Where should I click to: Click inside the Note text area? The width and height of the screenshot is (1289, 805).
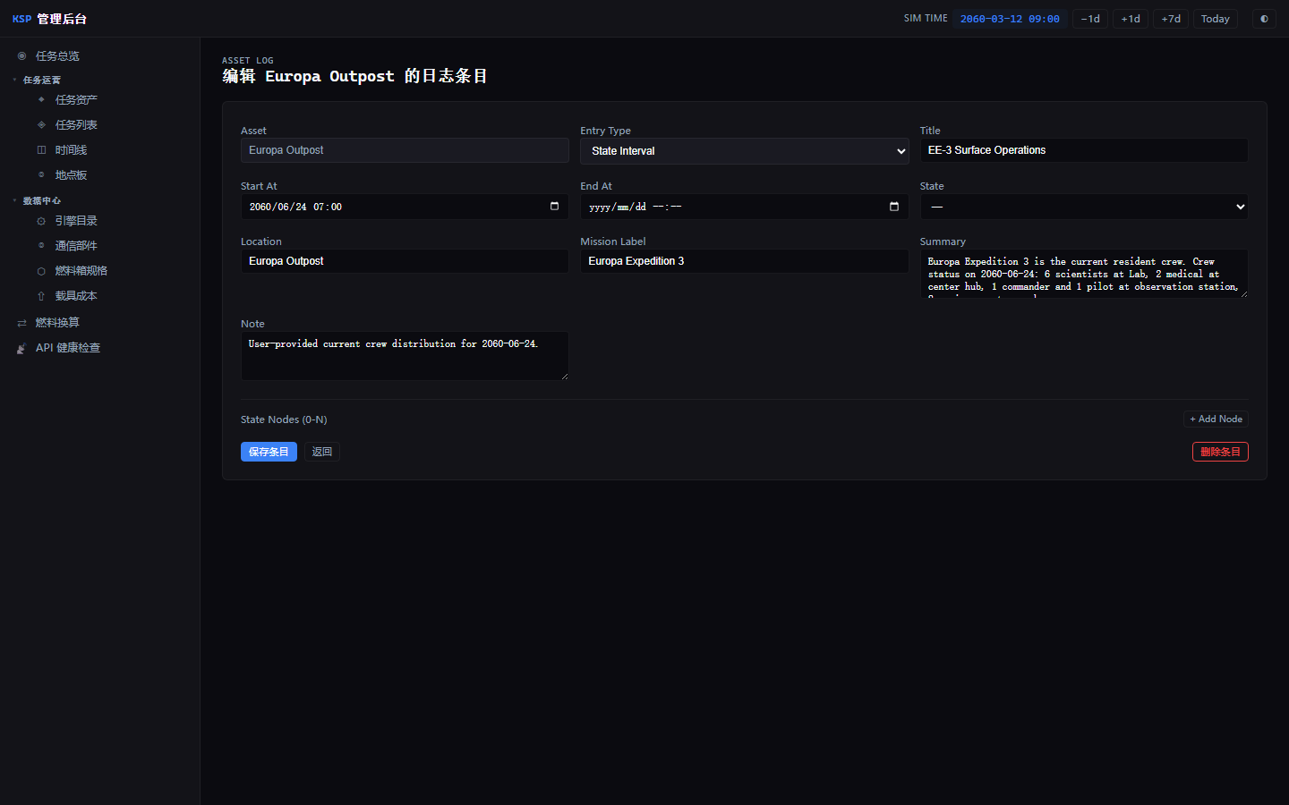tap(405, 356)
